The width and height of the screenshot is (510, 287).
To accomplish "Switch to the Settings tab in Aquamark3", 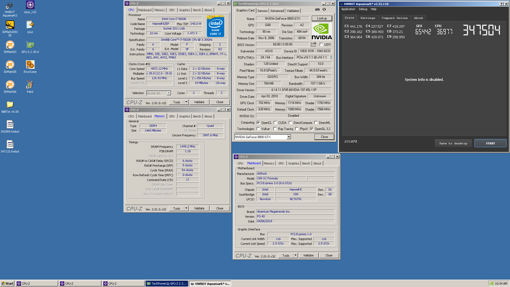I will [368, 18].
